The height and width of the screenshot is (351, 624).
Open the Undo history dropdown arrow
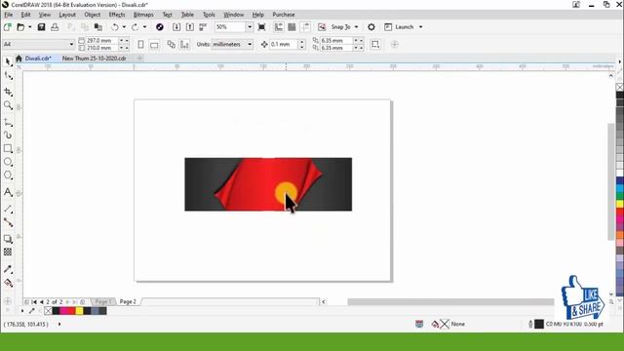[x=124, y=27]
